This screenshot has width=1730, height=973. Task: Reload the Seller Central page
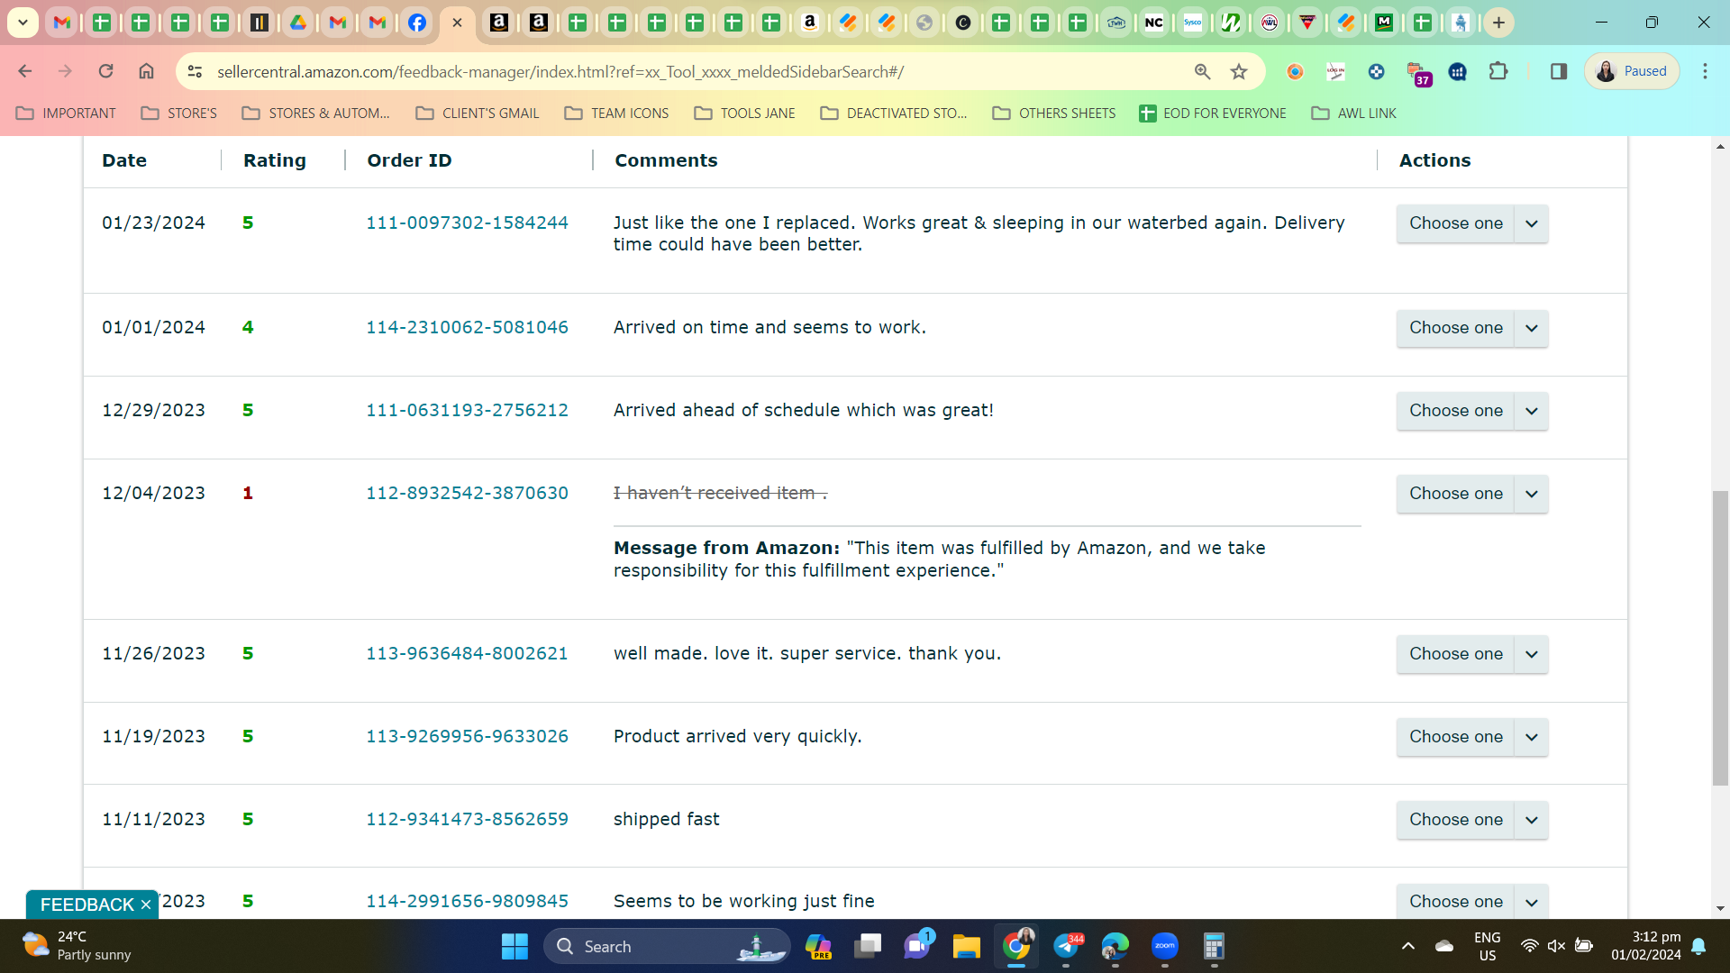pyautogui.click(x=105, y=71)
